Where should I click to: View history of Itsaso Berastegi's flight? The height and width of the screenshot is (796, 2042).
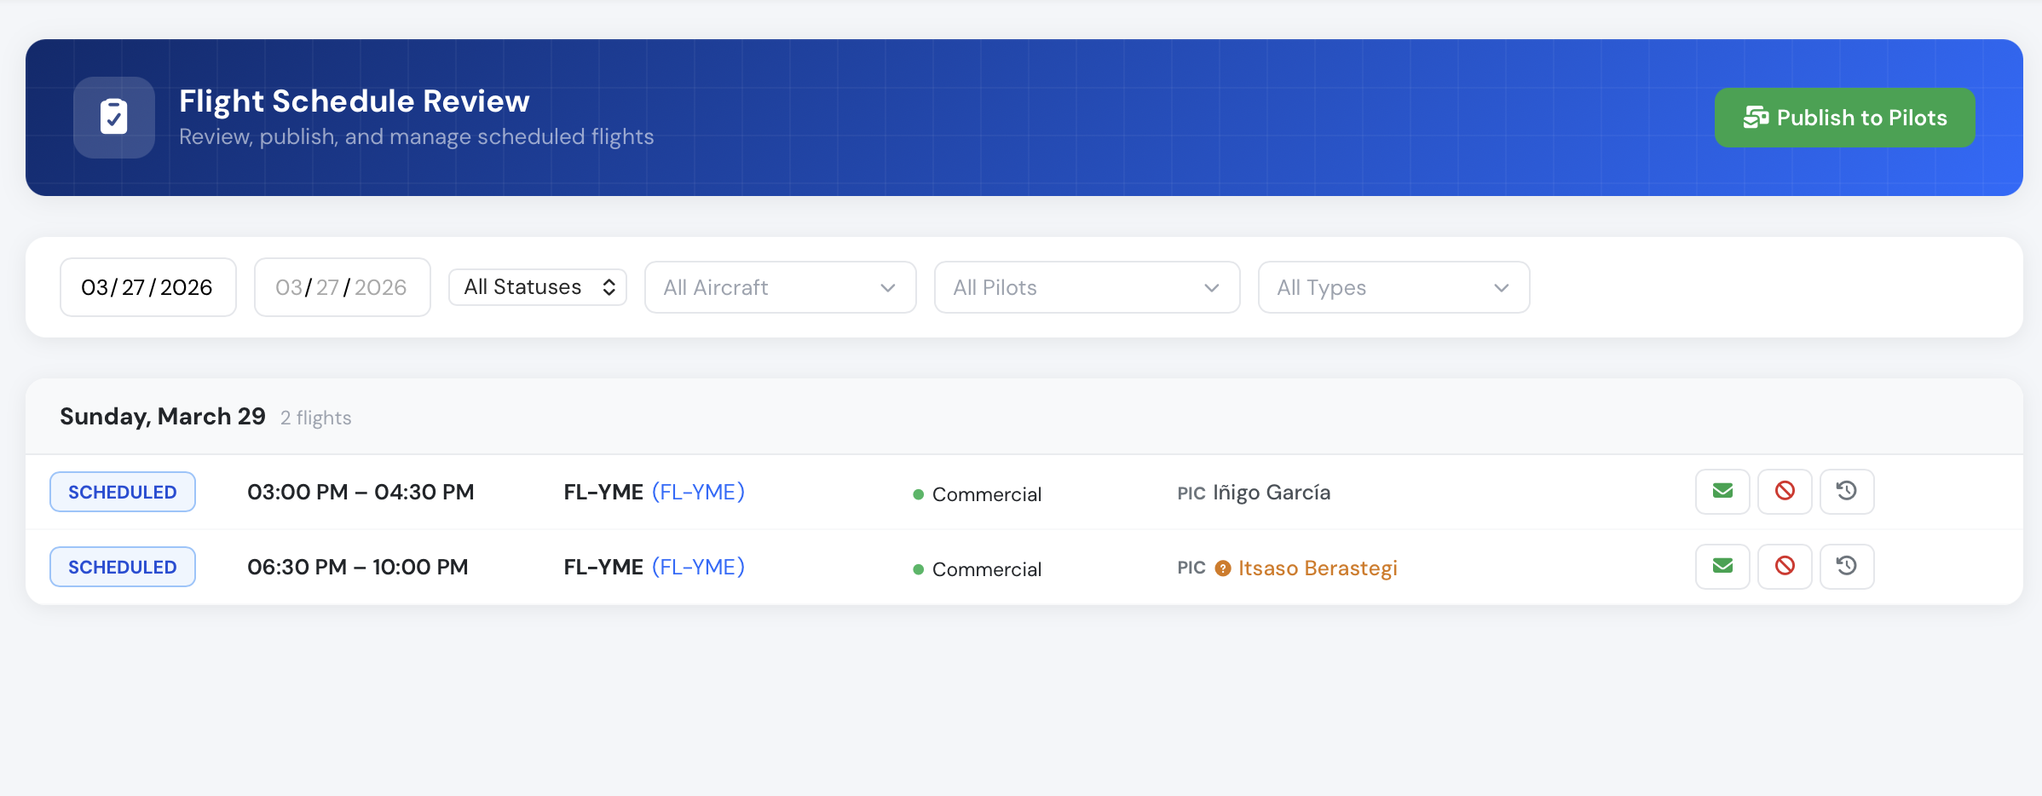coord(1847,567)
